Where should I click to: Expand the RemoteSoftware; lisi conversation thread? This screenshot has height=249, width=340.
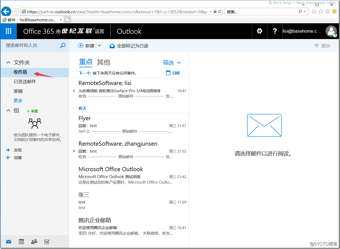pos(74,91)
